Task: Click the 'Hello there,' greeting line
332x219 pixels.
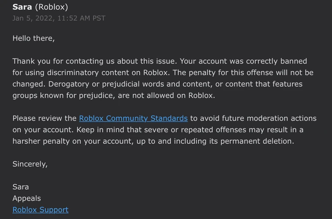Action: (33, 38)
